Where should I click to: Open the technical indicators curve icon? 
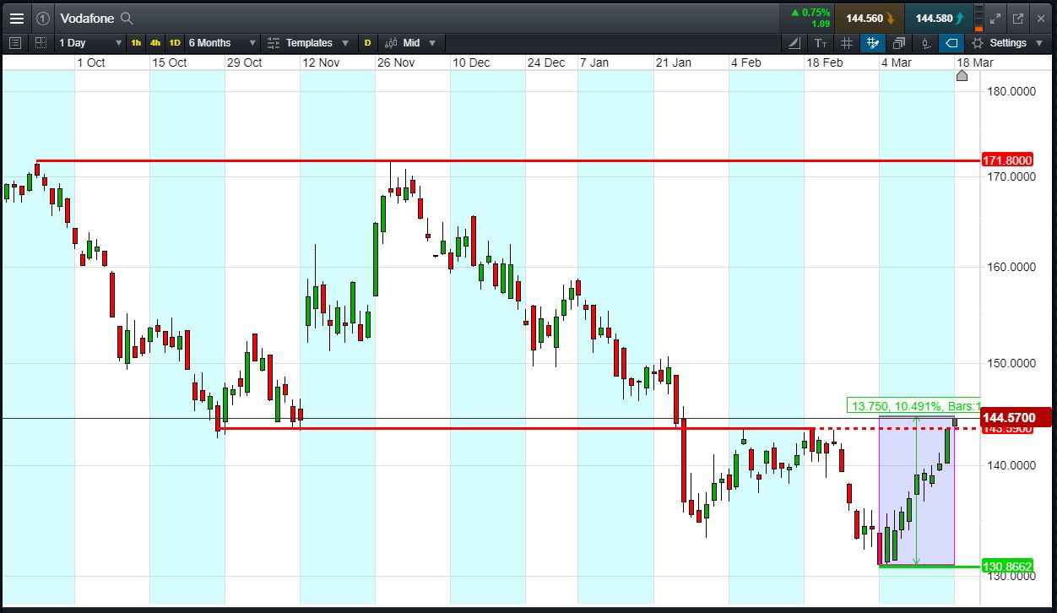click(794, 42)
